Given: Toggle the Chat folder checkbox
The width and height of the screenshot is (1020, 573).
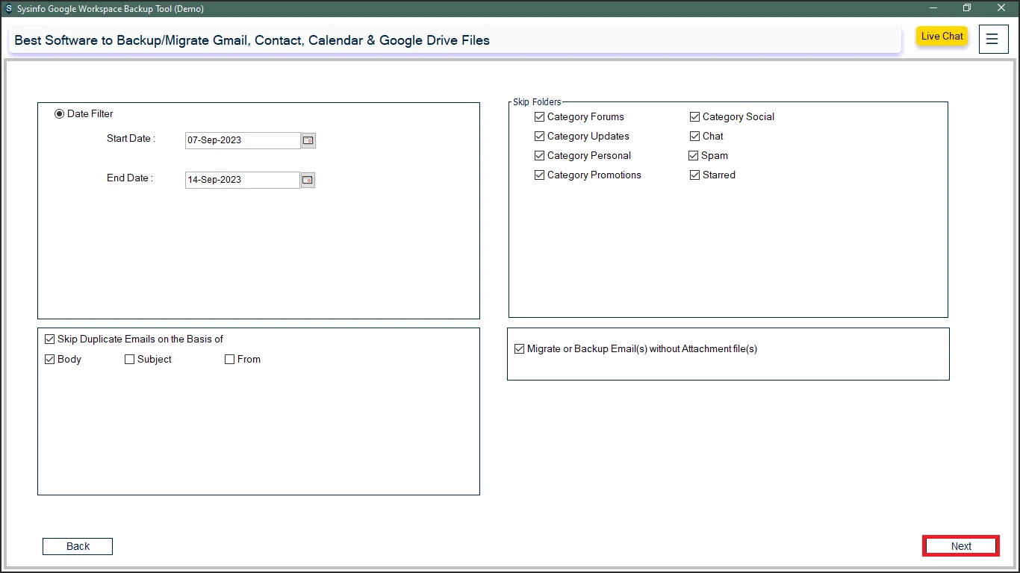Looking at the screenshot, I should [695, 137].
